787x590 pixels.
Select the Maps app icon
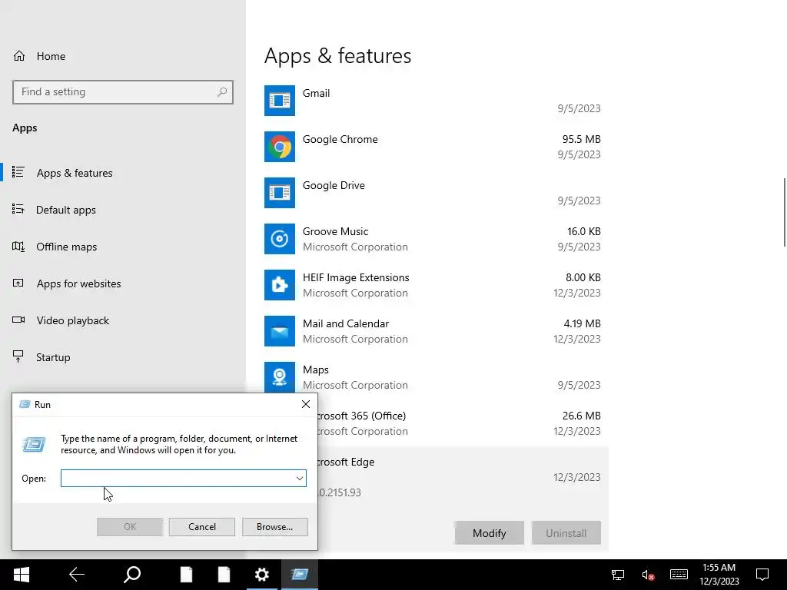(280, 377)
